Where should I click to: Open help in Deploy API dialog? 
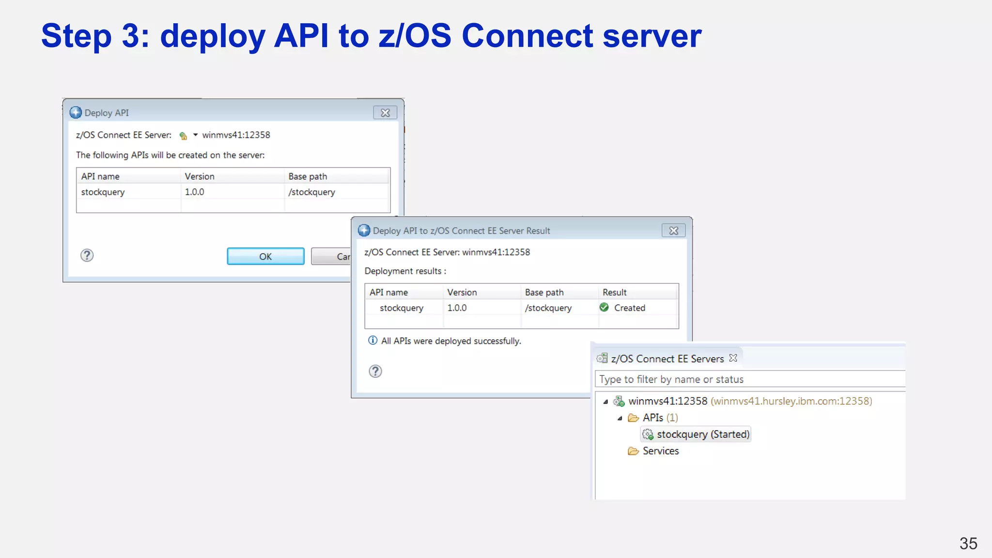[87, 255]
